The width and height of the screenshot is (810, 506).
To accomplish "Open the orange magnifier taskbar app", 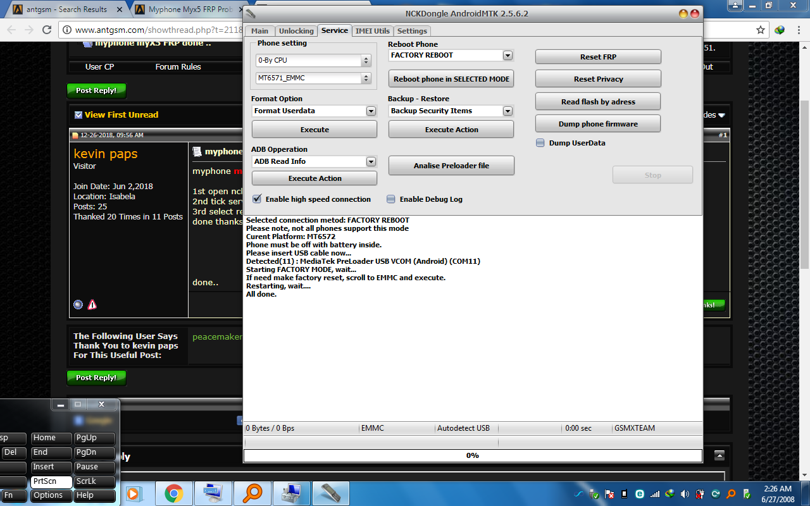I will click(252, 493).
